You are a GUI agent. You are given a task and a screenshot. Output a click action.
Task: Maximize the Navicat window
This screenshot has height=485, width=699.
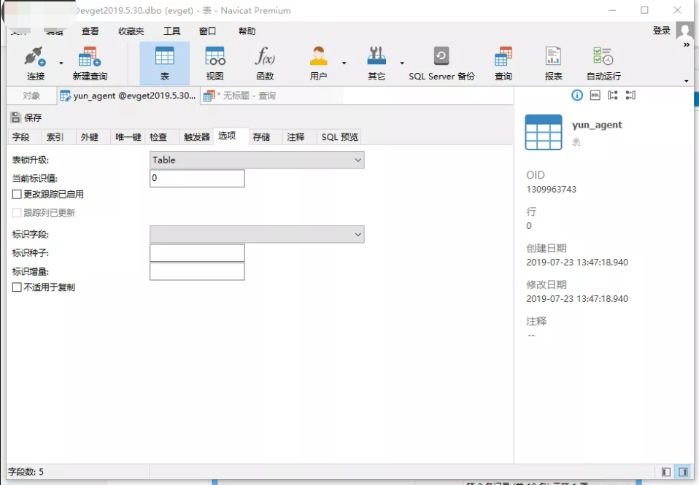(644, 9)
